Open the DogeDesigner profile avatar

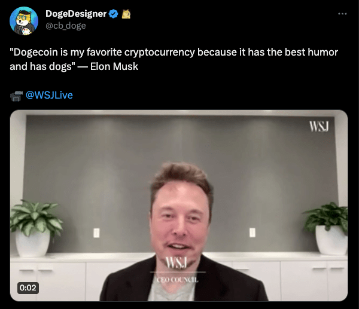click(x=24, y=21)
